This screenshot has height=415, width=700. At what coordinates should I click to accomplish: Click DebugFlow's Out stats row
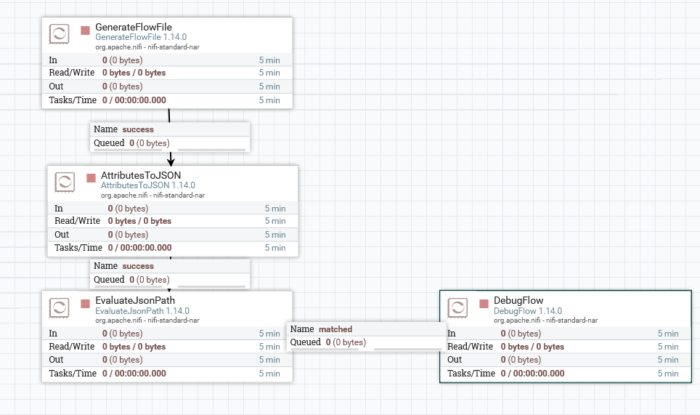(x=566, y=360)
